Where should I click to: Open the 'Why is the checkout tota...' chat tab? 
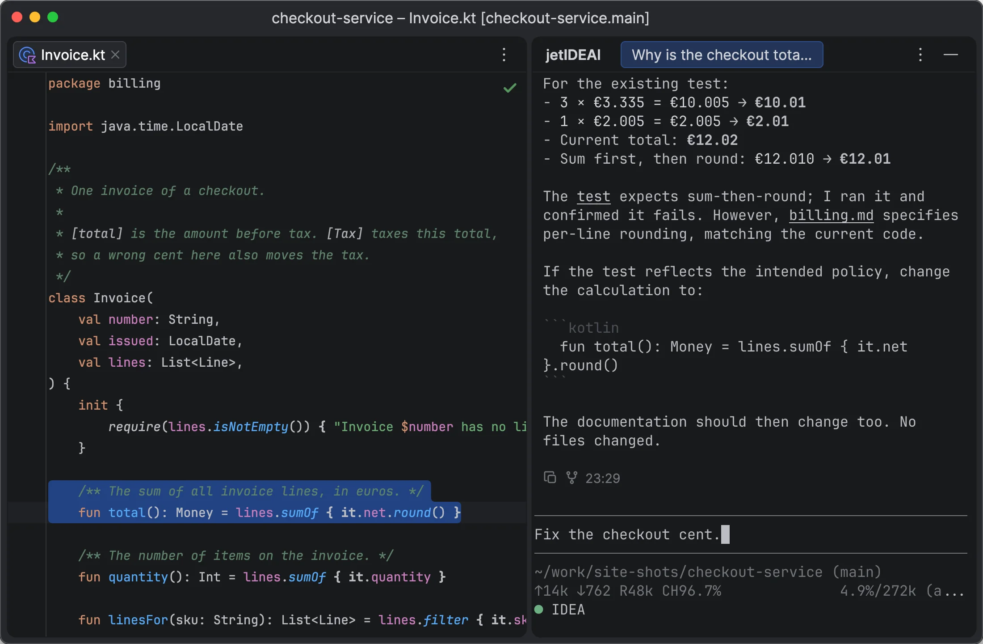click(x=722, y=55)
